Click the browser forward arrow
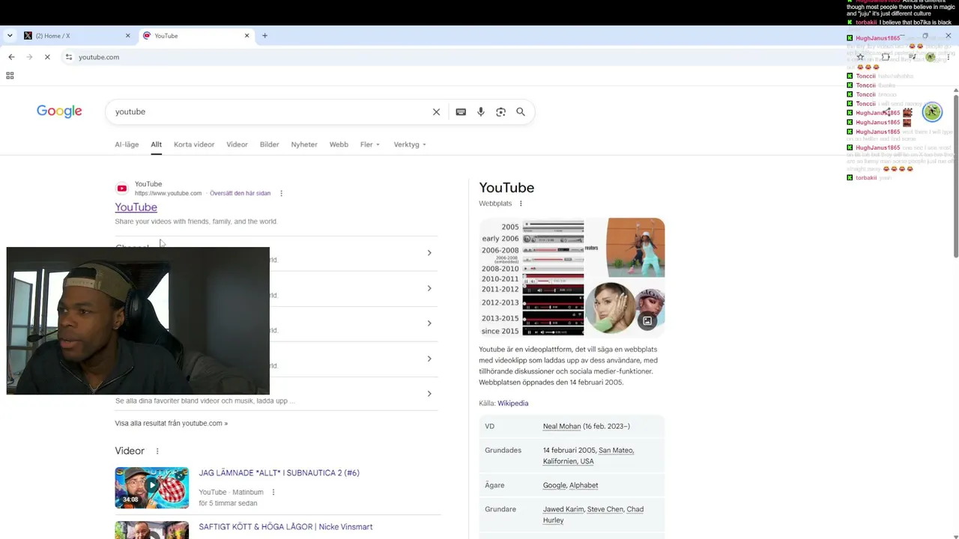The width and height of the screenshot is (959, 539). 29,57
